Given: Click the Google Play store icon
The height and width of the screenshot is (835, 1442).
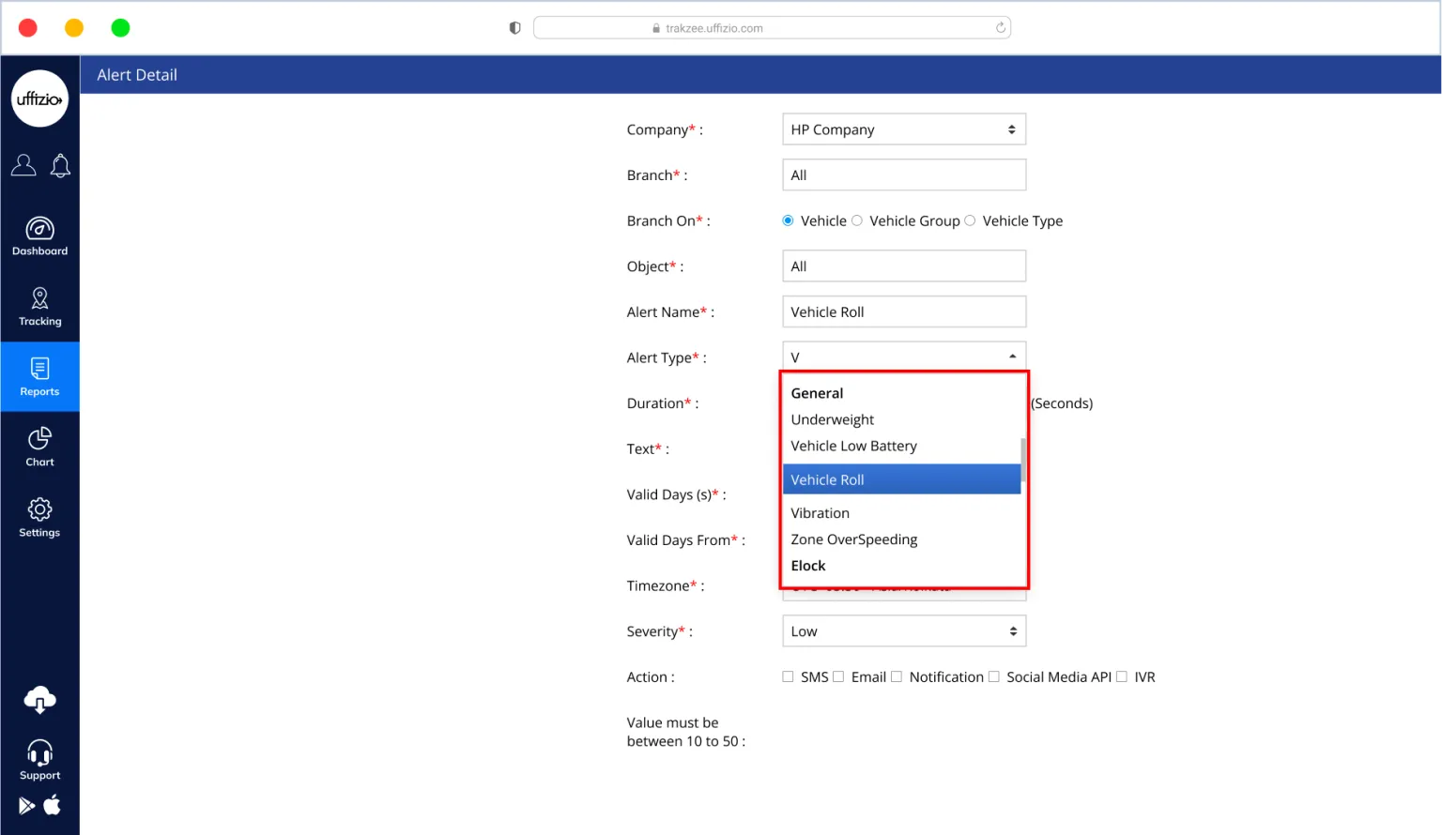Looking at the screenshot, I should (x=26, y=806).
